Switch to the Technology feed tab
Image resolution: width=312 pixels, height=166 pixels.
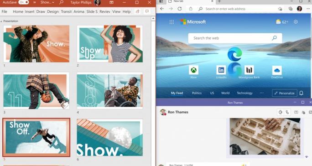(x=244, y=93)
